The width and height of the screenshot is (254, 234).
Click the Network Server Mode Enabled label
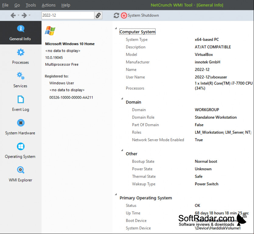click(x=158, y=140)
